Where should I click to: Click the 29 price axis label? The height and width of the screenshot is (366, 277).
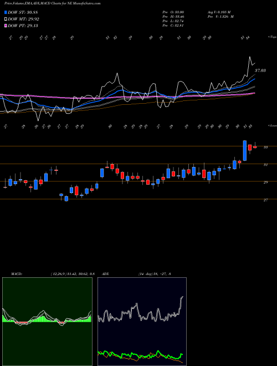pyautogui.click(x=265, y=182)
